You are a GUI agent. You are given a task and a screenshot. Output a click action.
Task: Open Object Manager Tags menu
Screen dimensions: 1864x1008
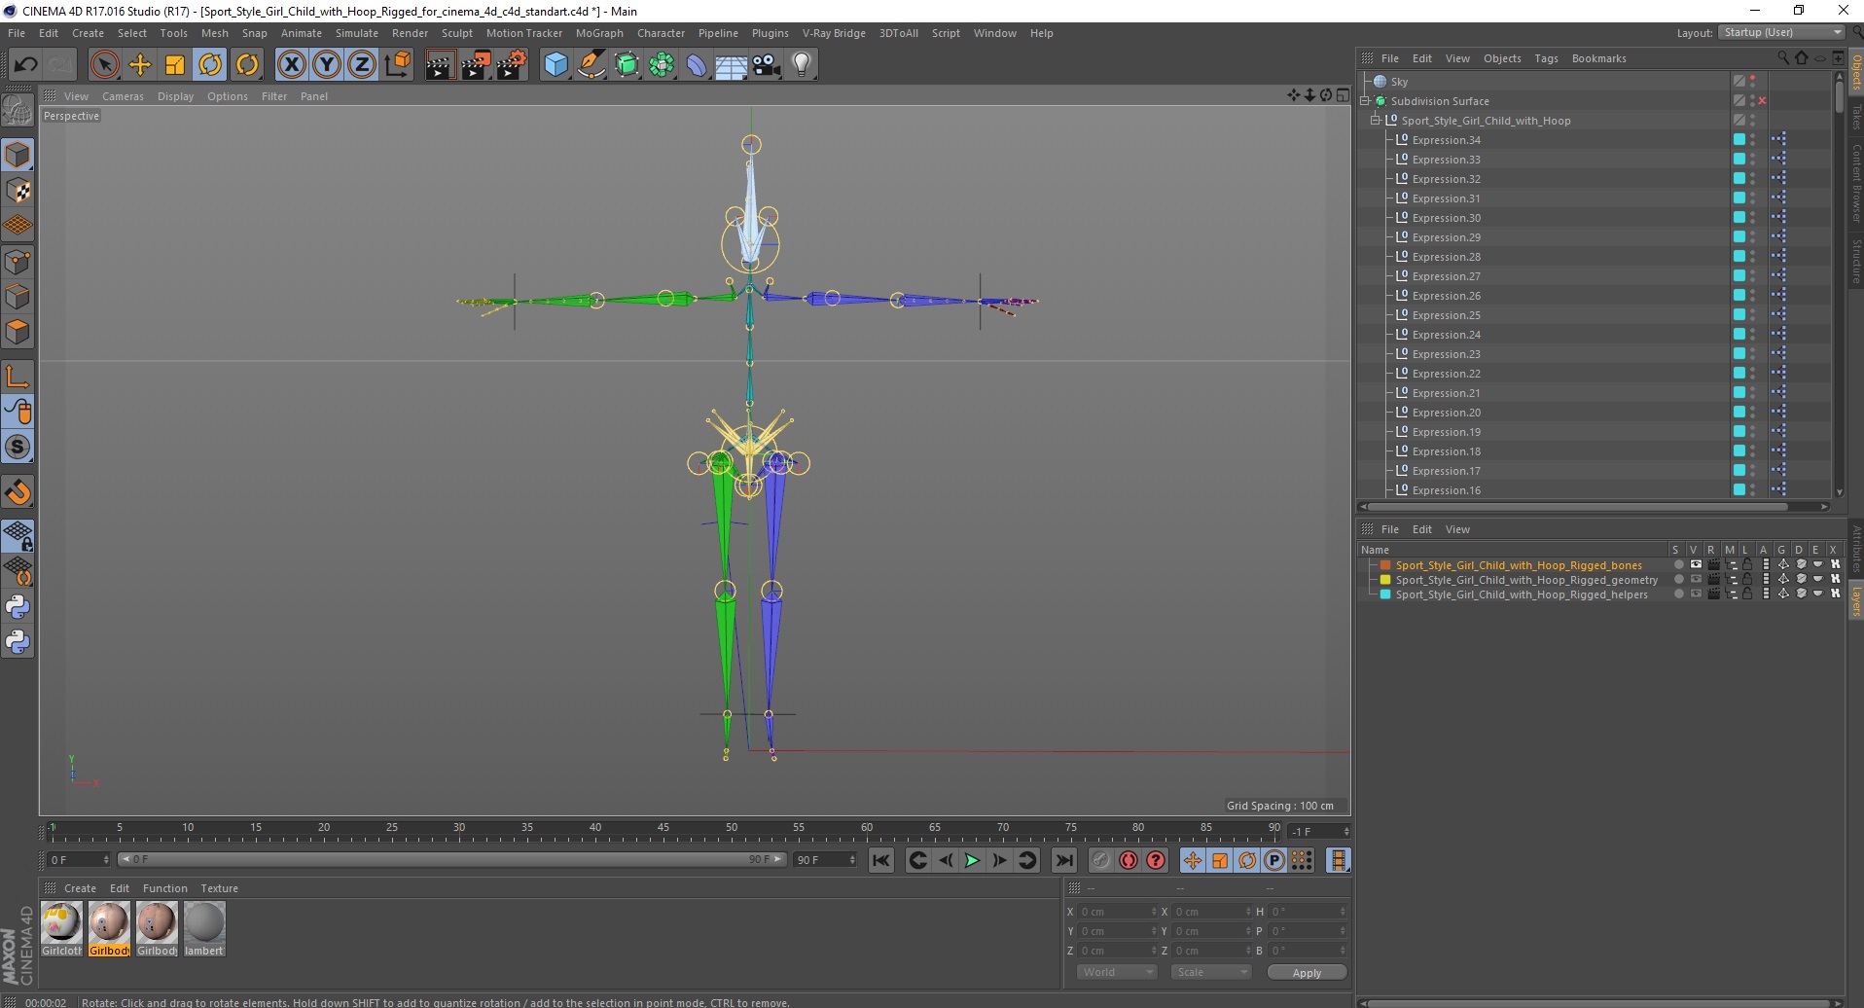[x=1546, y=58]
